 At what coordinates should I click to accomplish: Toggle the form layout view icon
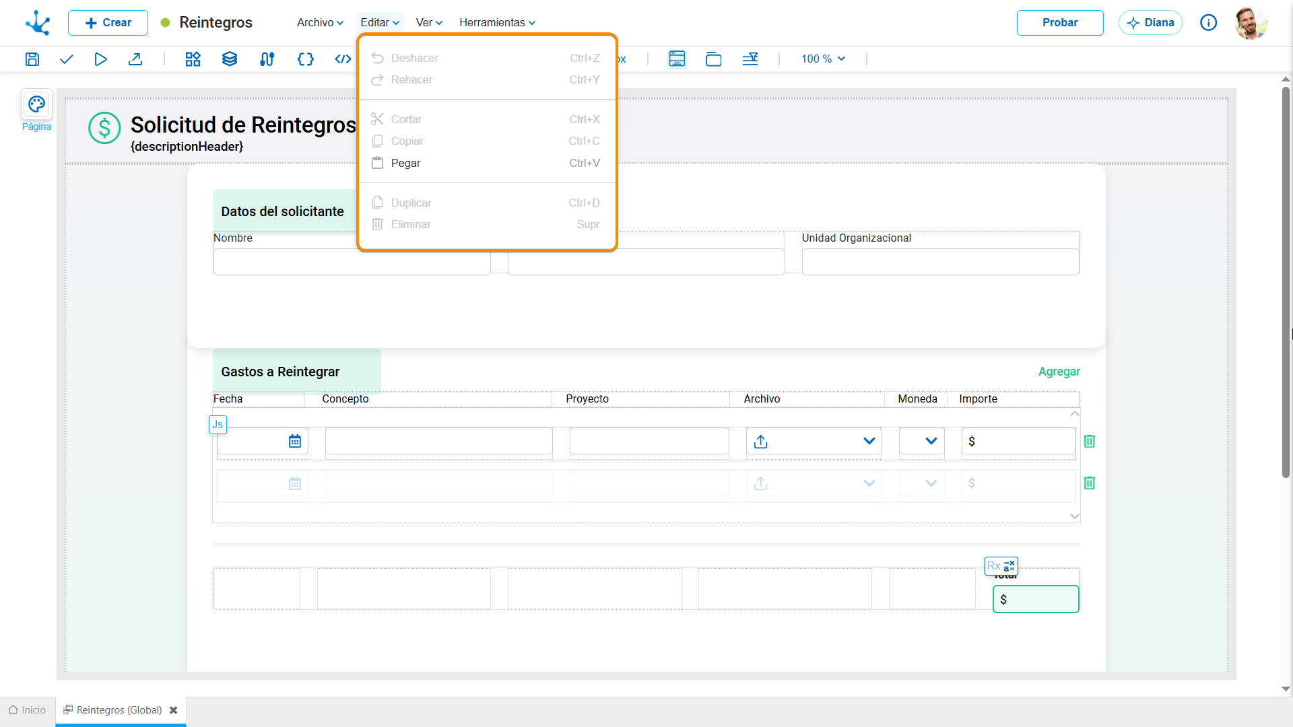coord(677,59)
